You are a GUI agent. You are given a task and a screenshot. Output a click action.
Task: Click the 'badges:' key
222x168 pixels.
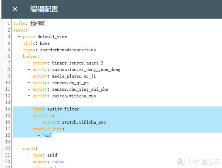(31, 56)
